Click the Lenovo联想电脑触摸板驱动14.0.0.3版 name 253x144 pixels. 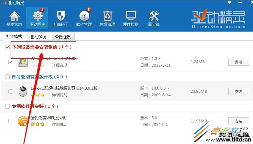[x=64, y=88]
